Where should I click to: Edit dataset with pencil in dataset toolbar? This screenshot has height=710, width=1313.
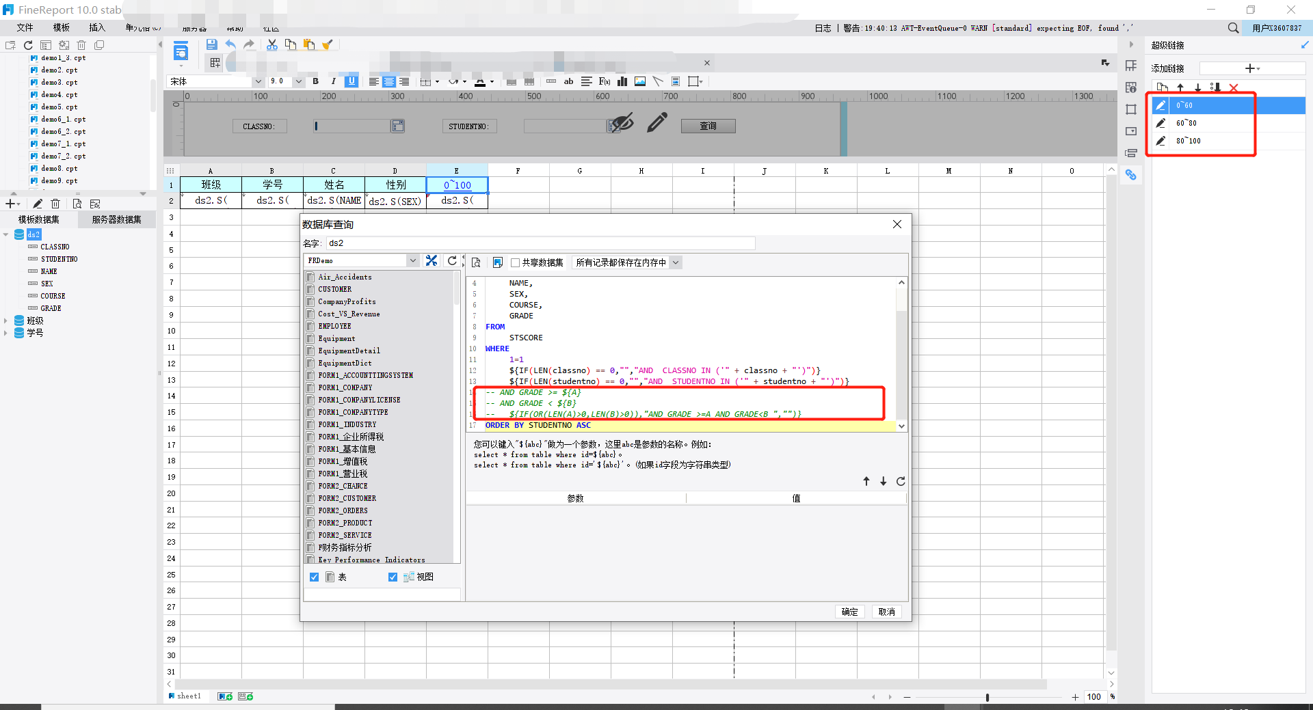point(38,204)
